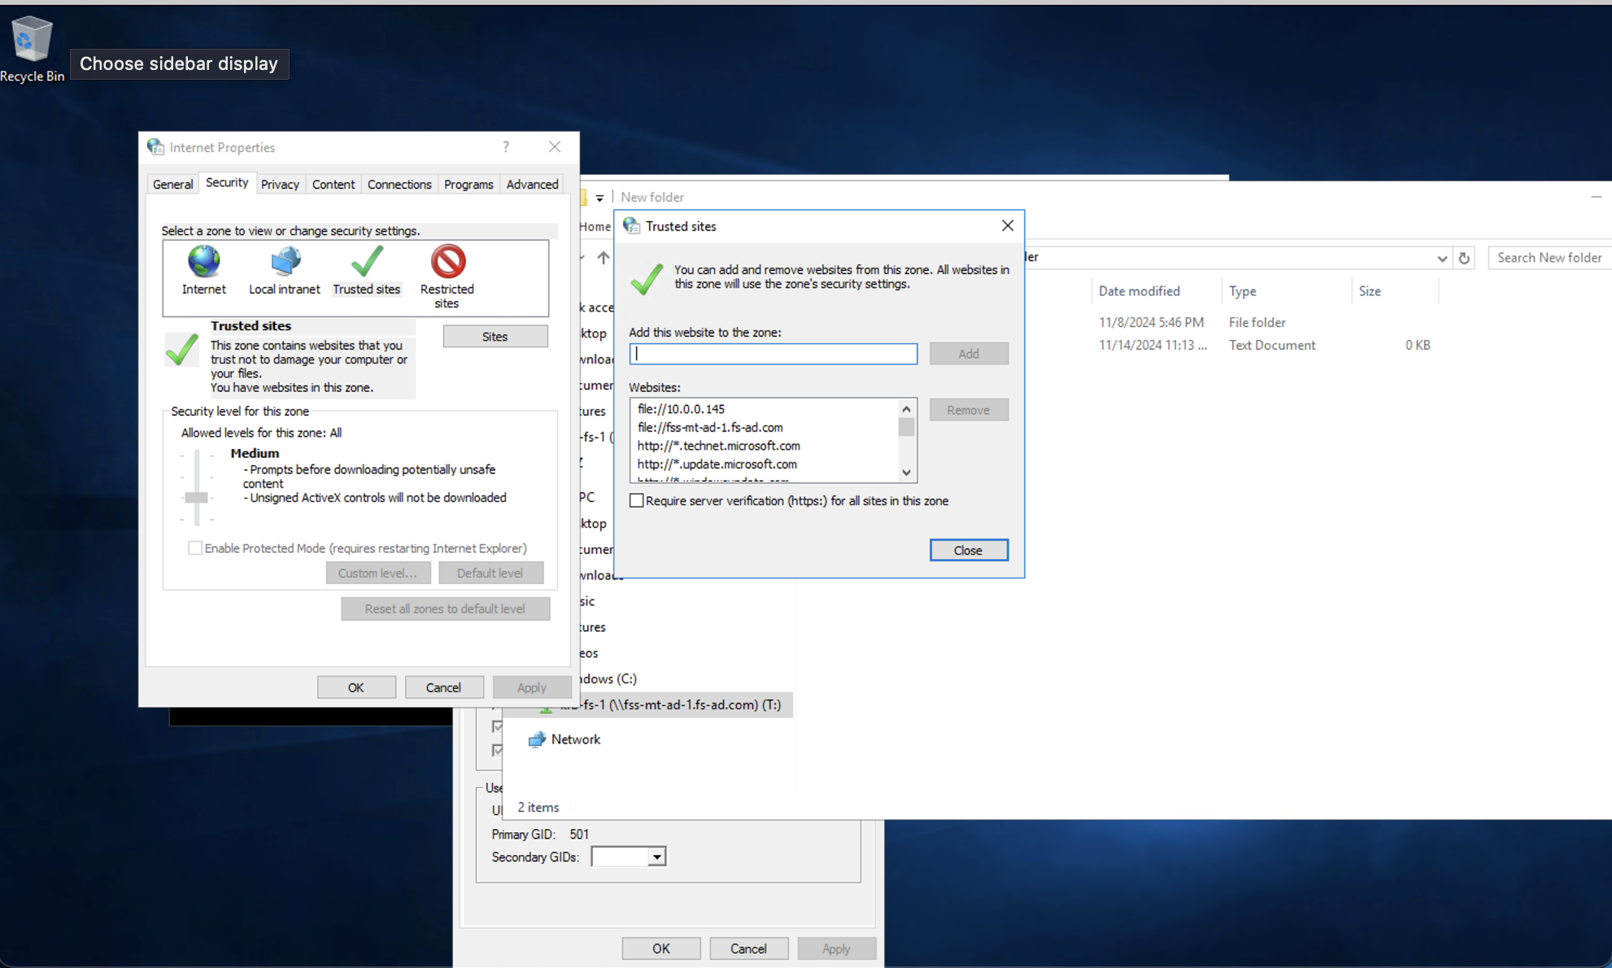The image size is (1612, 968).
Task: Select the Restricted sites zone icon
Action: pos(447,262)
